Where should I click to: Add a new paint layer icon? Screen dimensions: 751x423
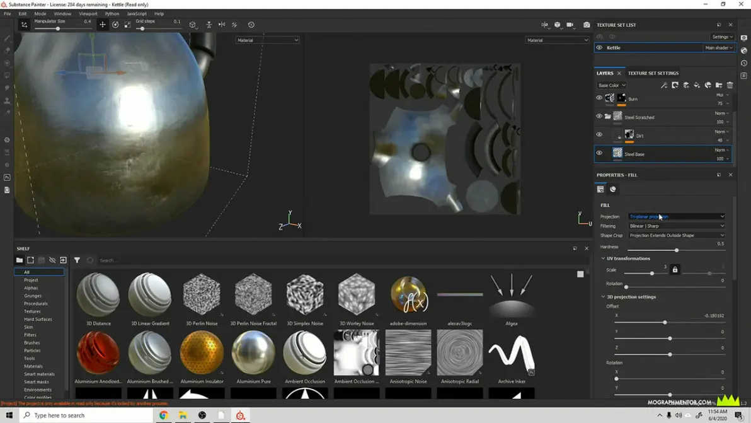(x=686, y=85)
